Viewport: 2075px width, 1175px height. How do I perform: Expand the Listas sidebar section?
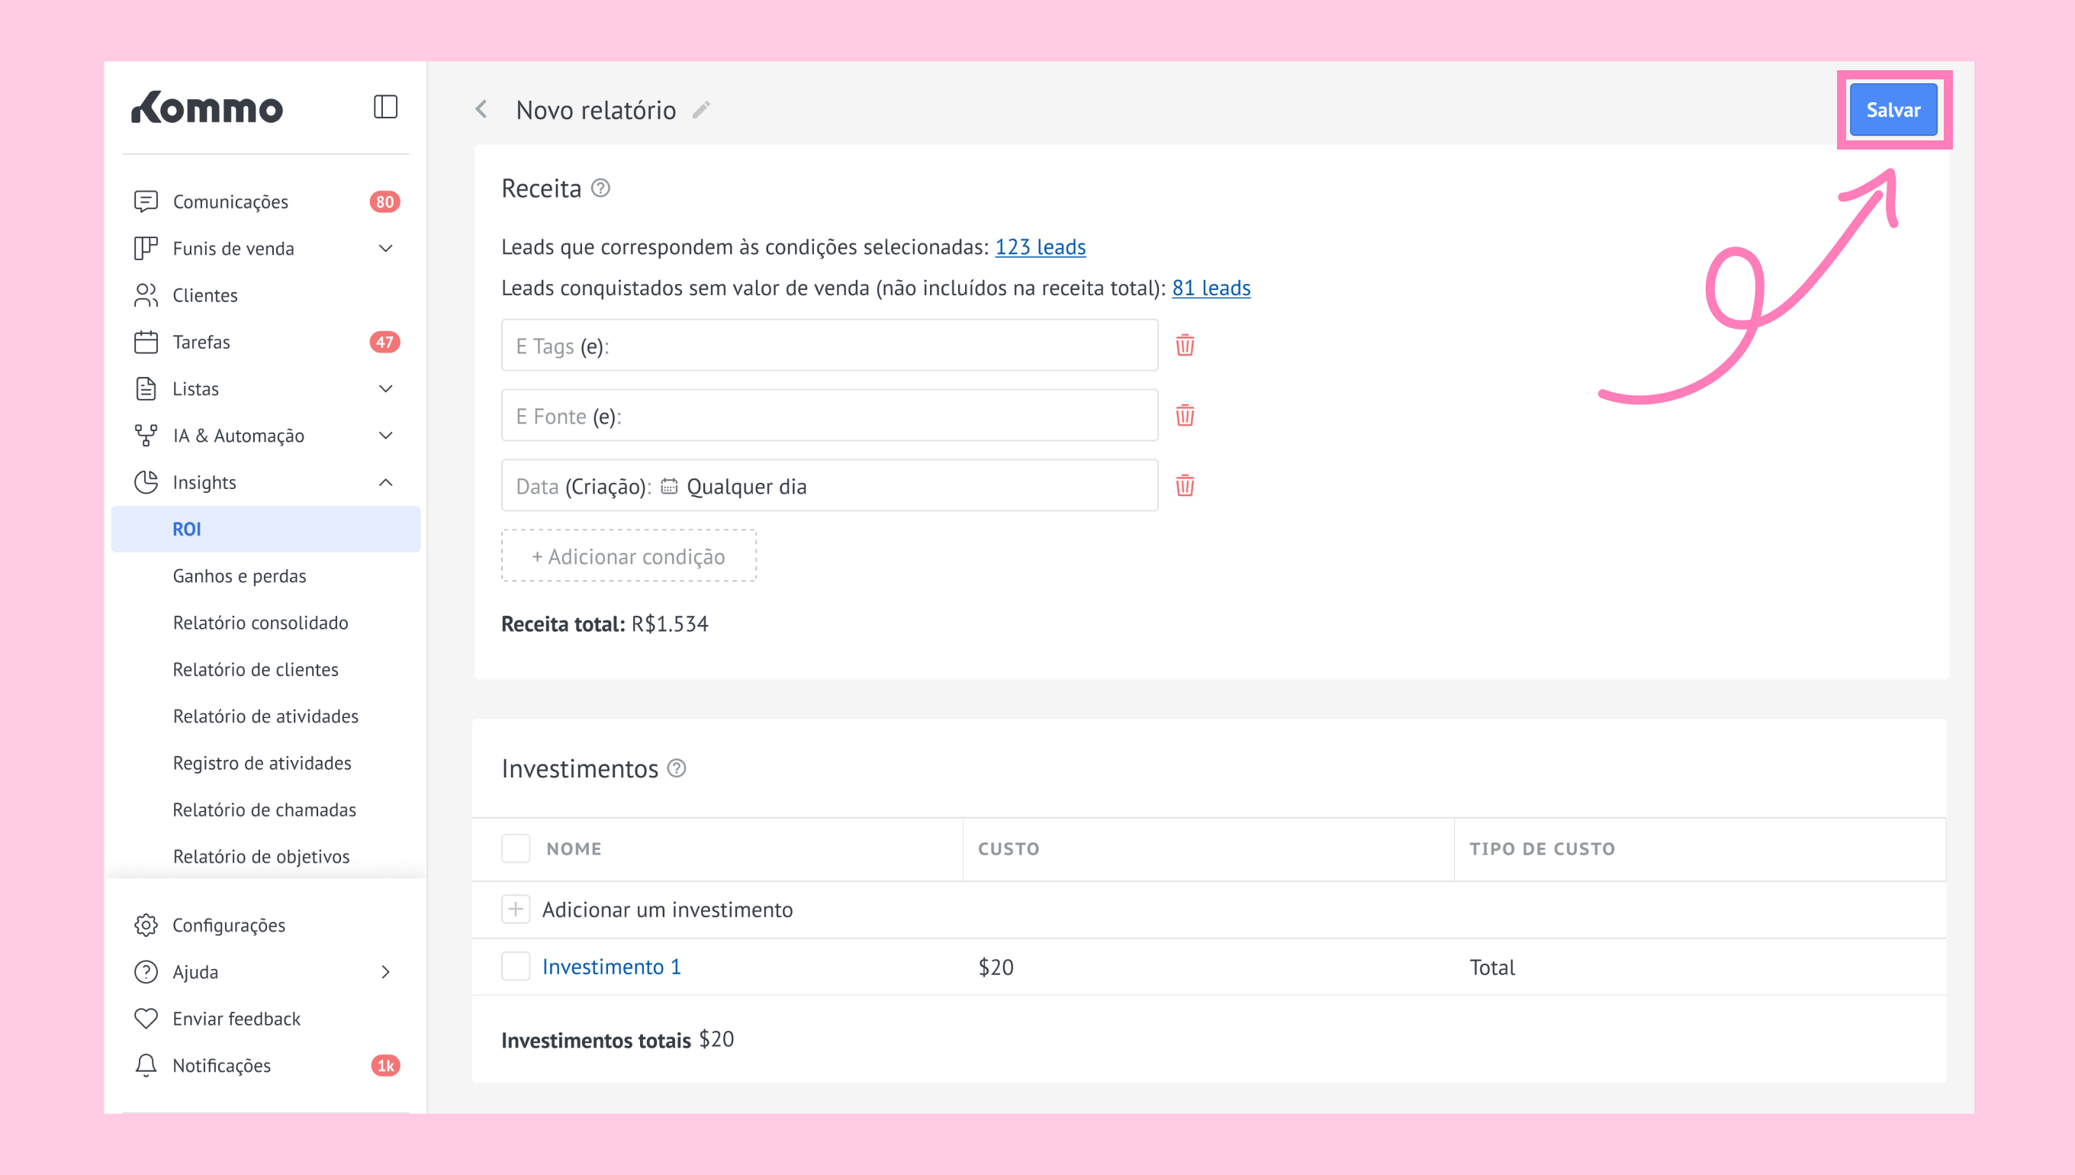coord(386,389)
